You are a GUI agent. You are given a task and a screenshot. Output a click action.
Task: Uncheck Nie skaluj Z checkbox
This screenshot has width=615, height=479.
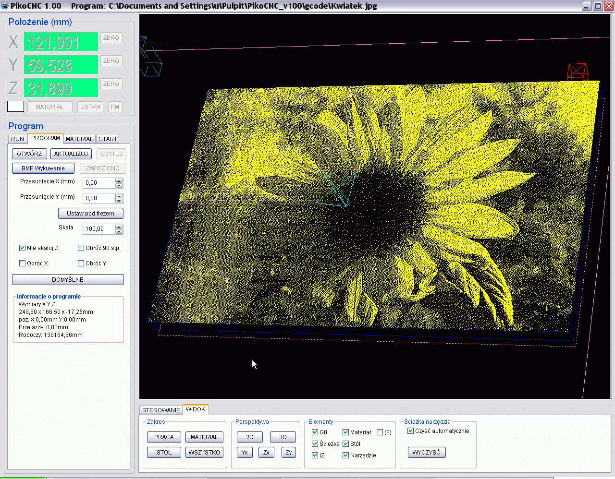pos(22,248)
